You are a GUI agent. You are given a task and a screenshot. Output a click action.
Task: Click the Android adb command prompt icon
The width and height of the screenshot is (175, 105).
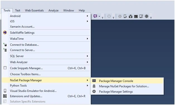click(136, 16)
